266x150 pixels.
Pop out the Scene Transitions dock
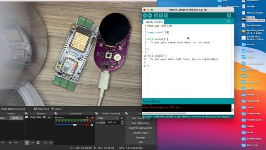pyautogui.click(x=126, y=113)
